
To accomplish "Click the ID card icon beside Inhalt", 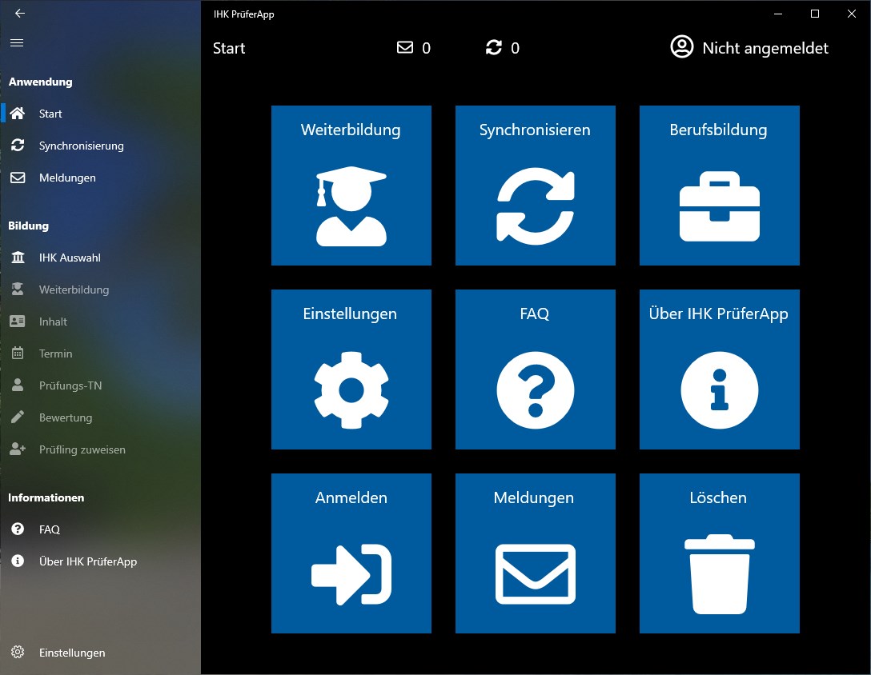I will coord(18,322).
